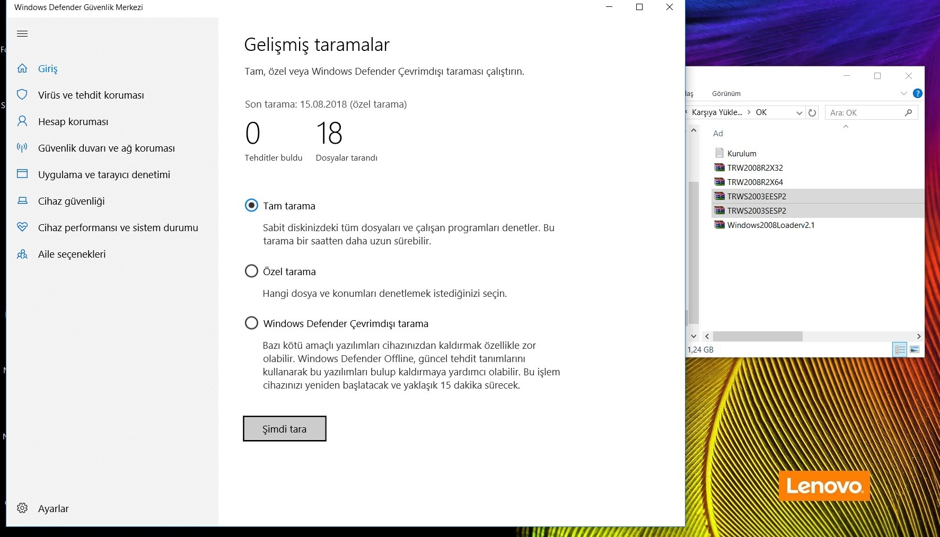Select Windows Defender Çevrimdışı tarama option
This screenshot has width=940, height=537.
(251, 323)
